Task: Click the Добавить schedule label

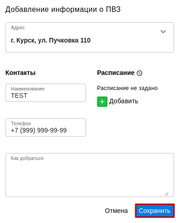Action: point(123,101)
